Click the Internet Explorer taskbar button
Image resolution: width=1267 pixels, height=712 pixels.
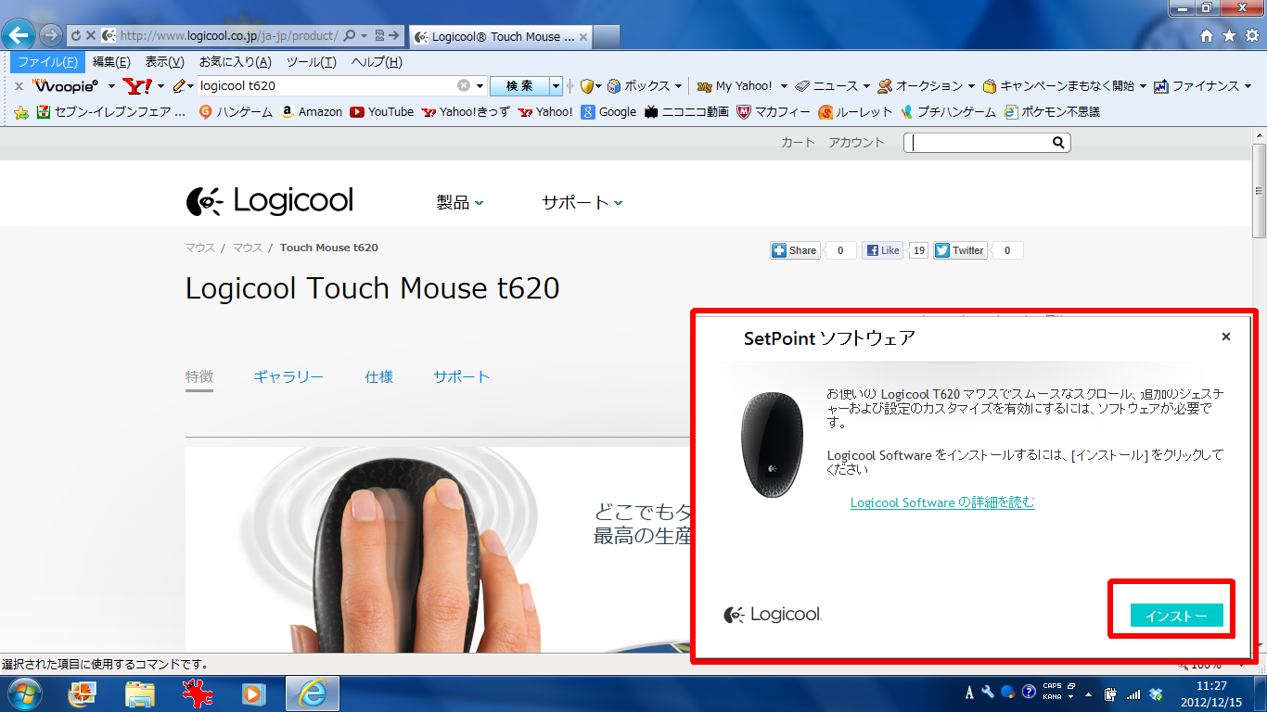[x=313, y=693]
